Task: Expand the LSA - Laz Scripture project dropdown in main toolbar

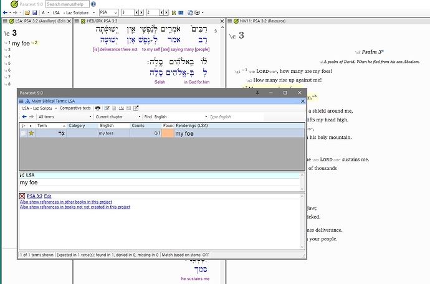Action: tap(93, 12)
